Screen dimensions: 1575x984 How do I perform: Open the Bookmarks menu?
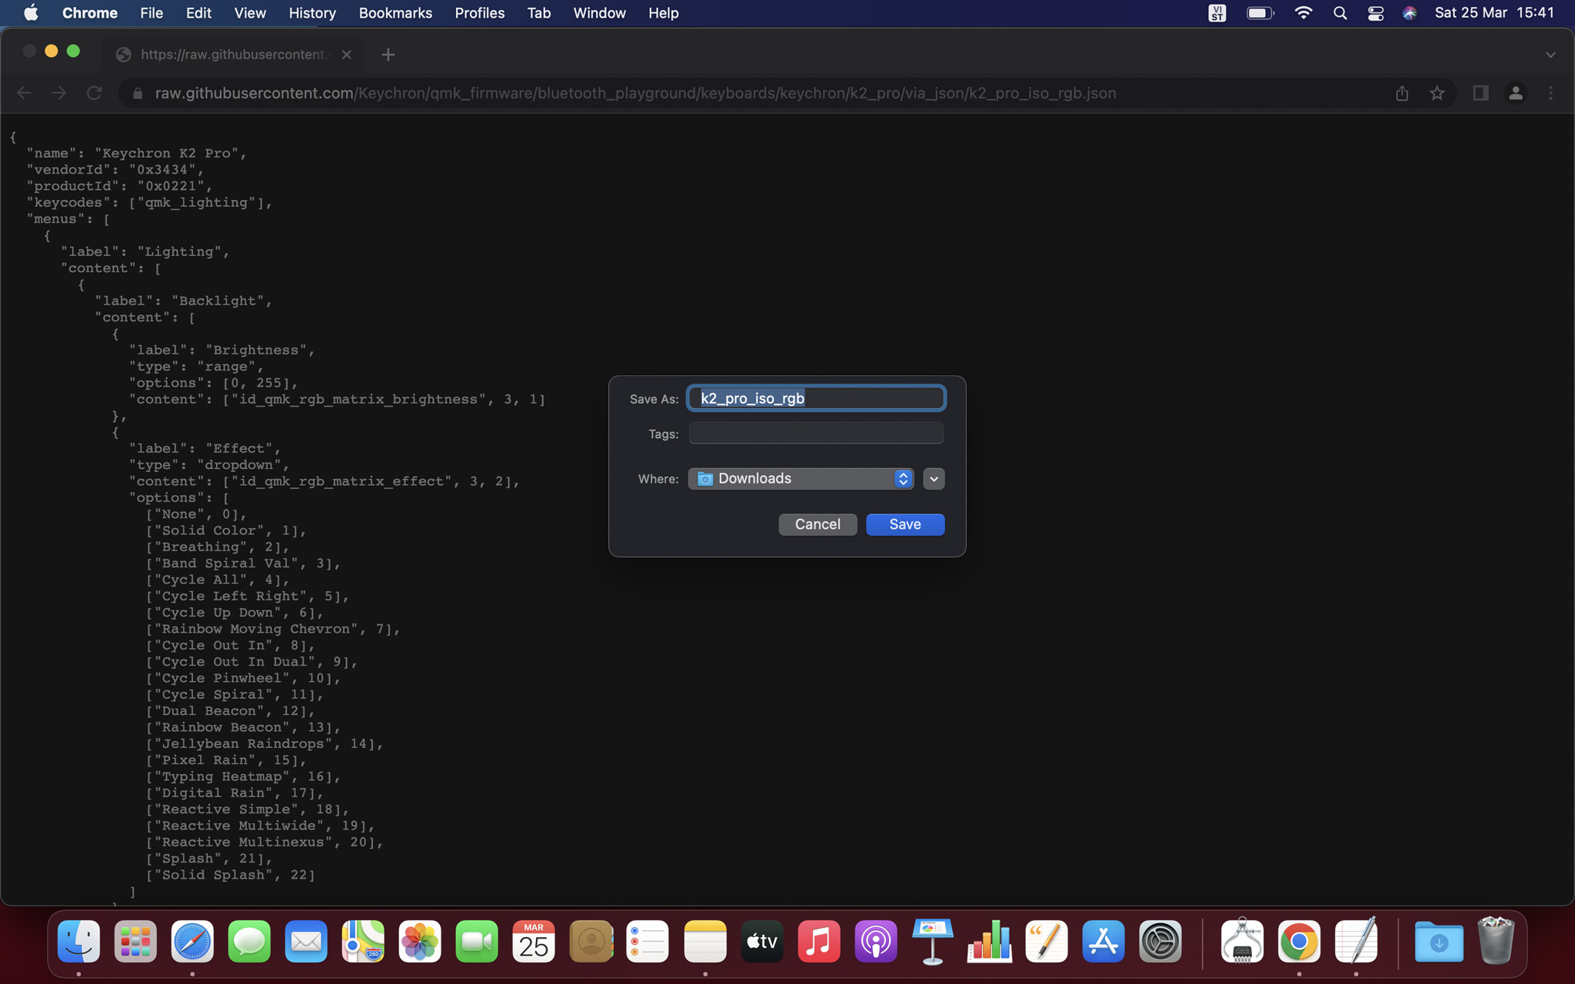coord(395,13)
